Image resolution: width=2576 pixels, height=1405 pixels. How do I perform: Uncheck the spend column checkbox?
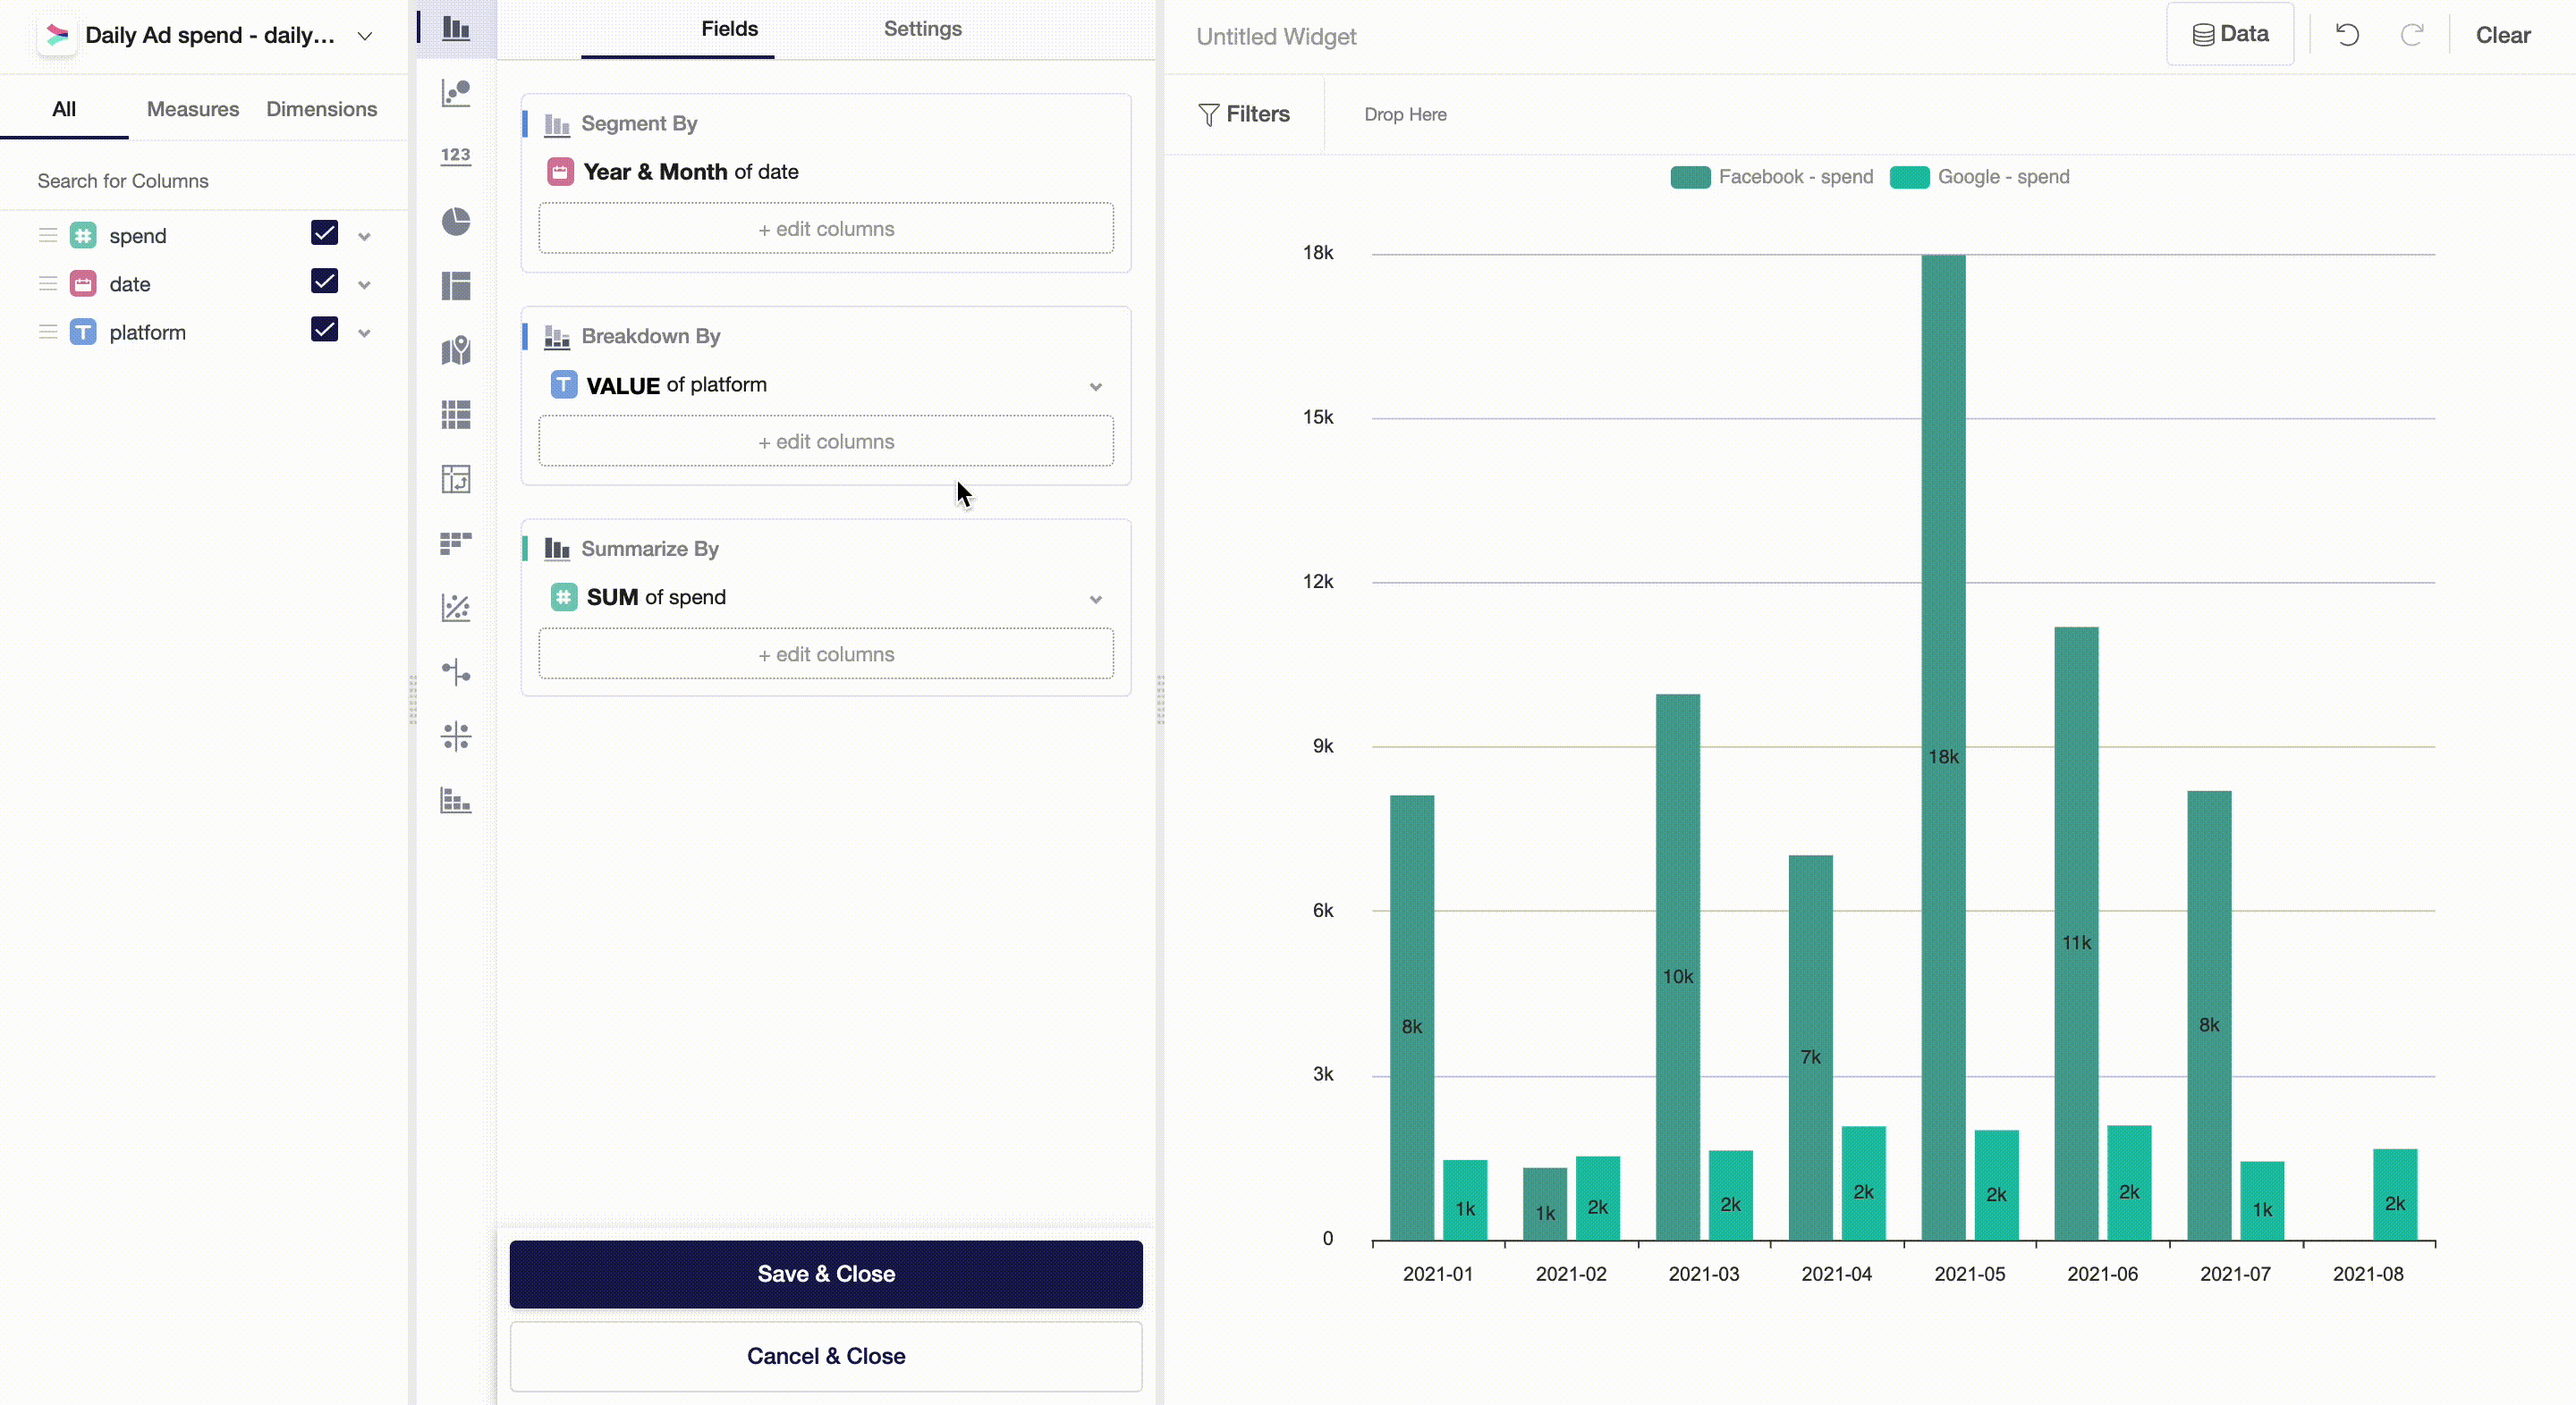tap(324, 234)
